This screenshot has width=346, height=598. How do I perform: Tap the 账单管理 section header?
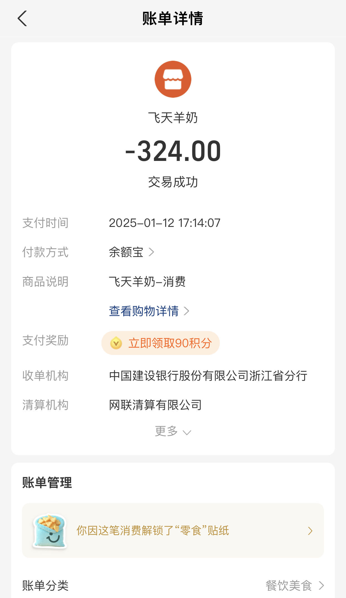tap(47, 482)
